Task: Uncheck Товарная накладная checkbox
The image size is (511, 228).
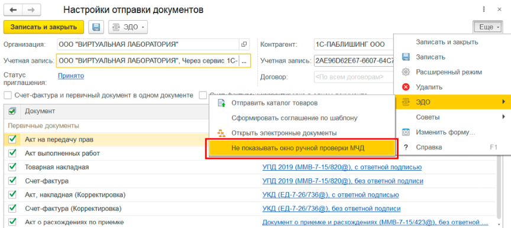Action: [12, 167]
